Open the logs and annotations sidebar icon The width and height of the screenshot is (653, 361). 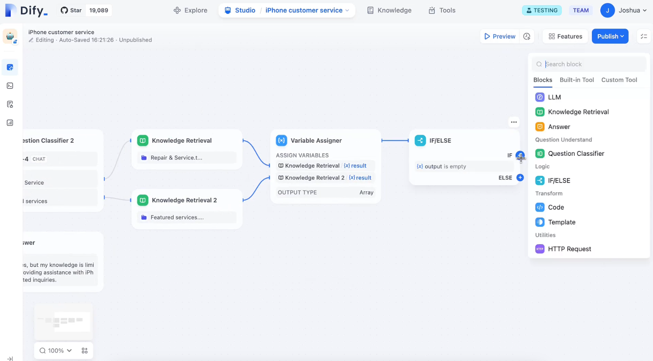click(x=10, y=104)
